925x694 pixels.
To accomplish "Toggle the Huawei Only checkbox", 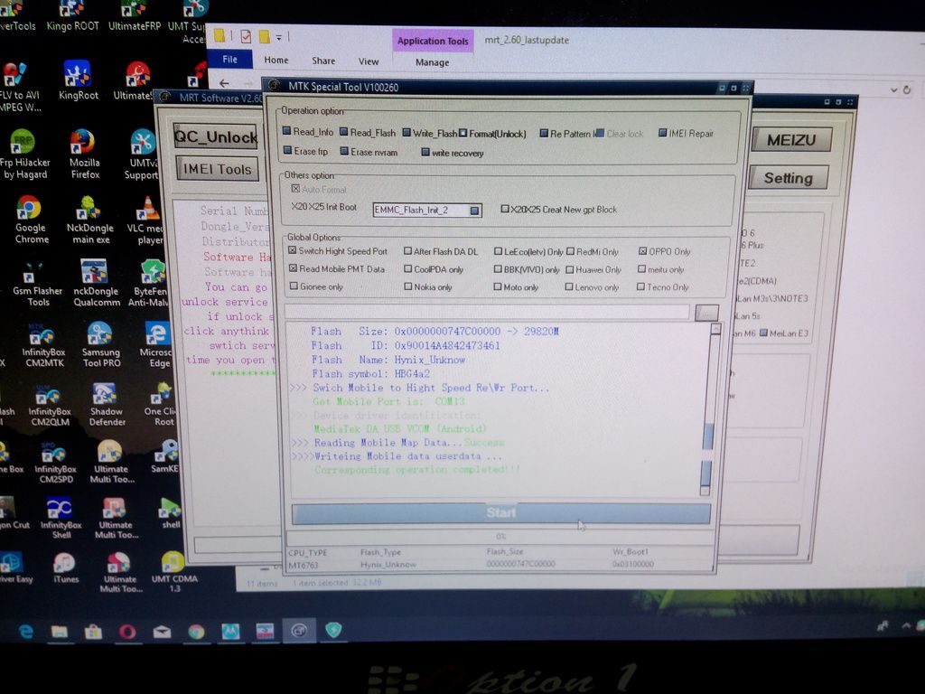I will coord(570,269).
